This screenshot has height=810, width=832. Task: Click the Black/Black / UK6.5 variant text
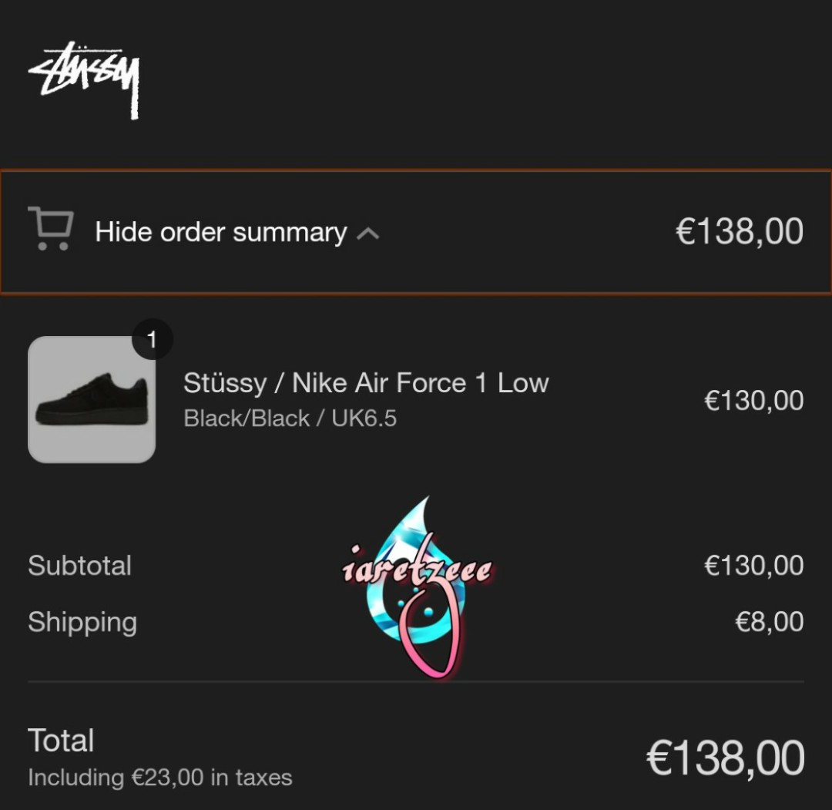(x=290, y=418)
